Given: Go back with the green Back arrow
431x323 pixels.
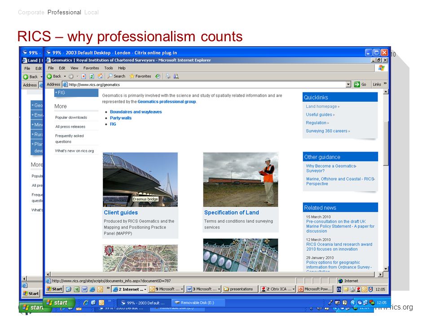Looking at the screenshot, I should click(54, 76).
